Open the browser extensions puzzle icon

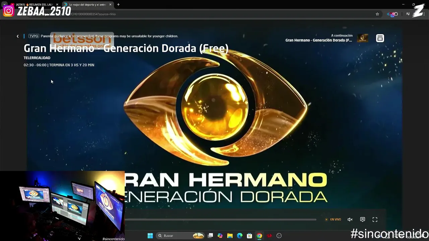396,14
